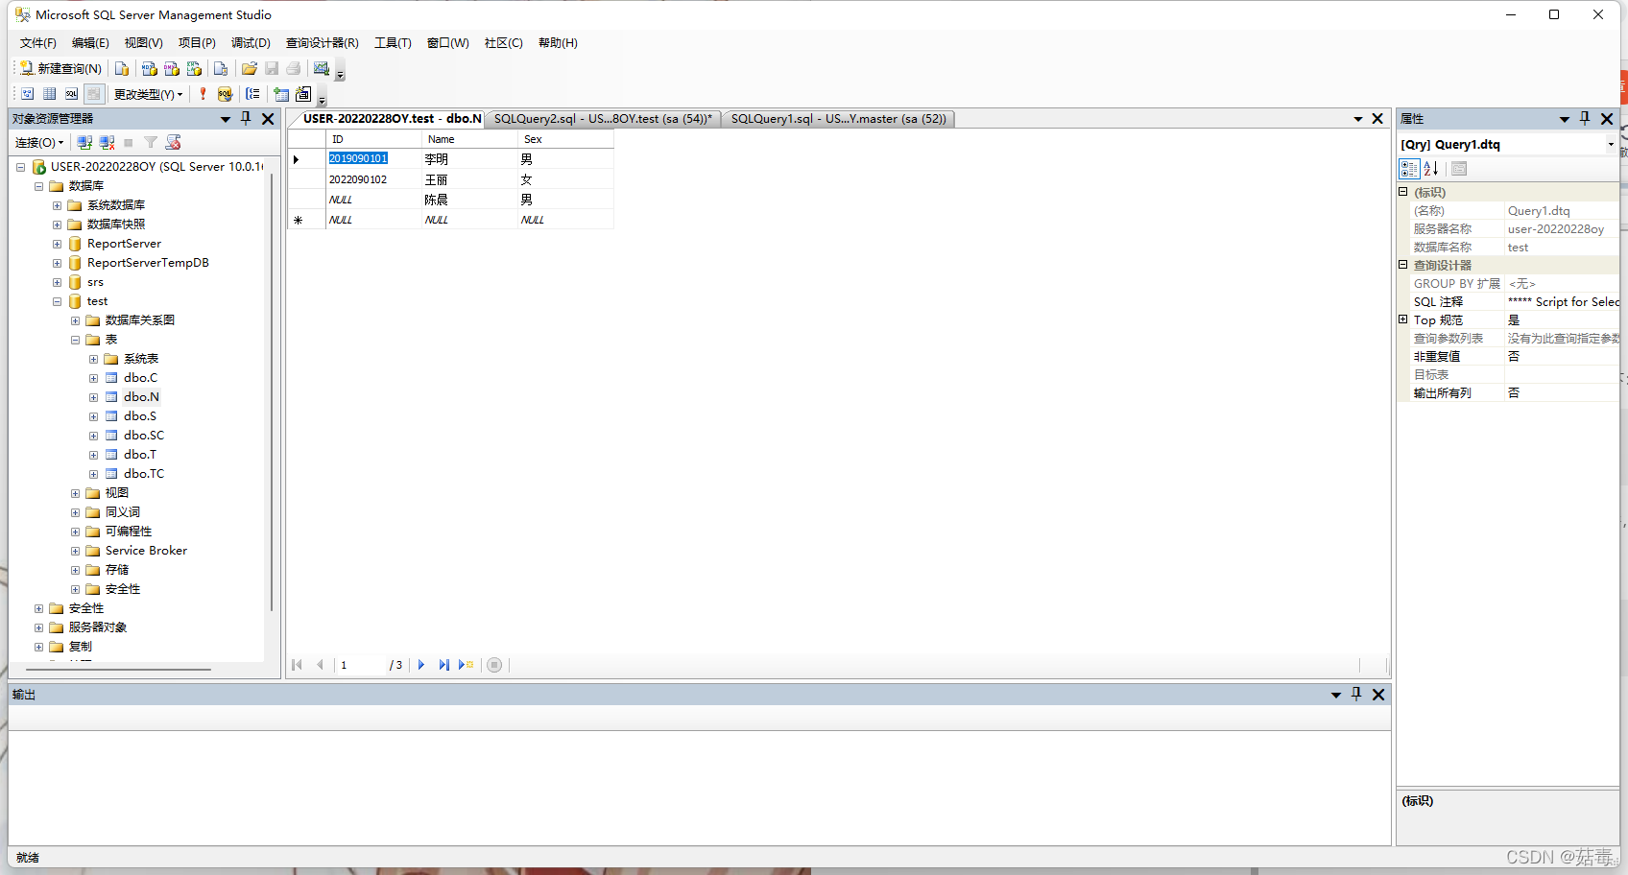Image resolution: width=1628 pixels, height=875 pixels.
Task: Show the Criteria pane grid icon
Action: [x=49, y=94]
